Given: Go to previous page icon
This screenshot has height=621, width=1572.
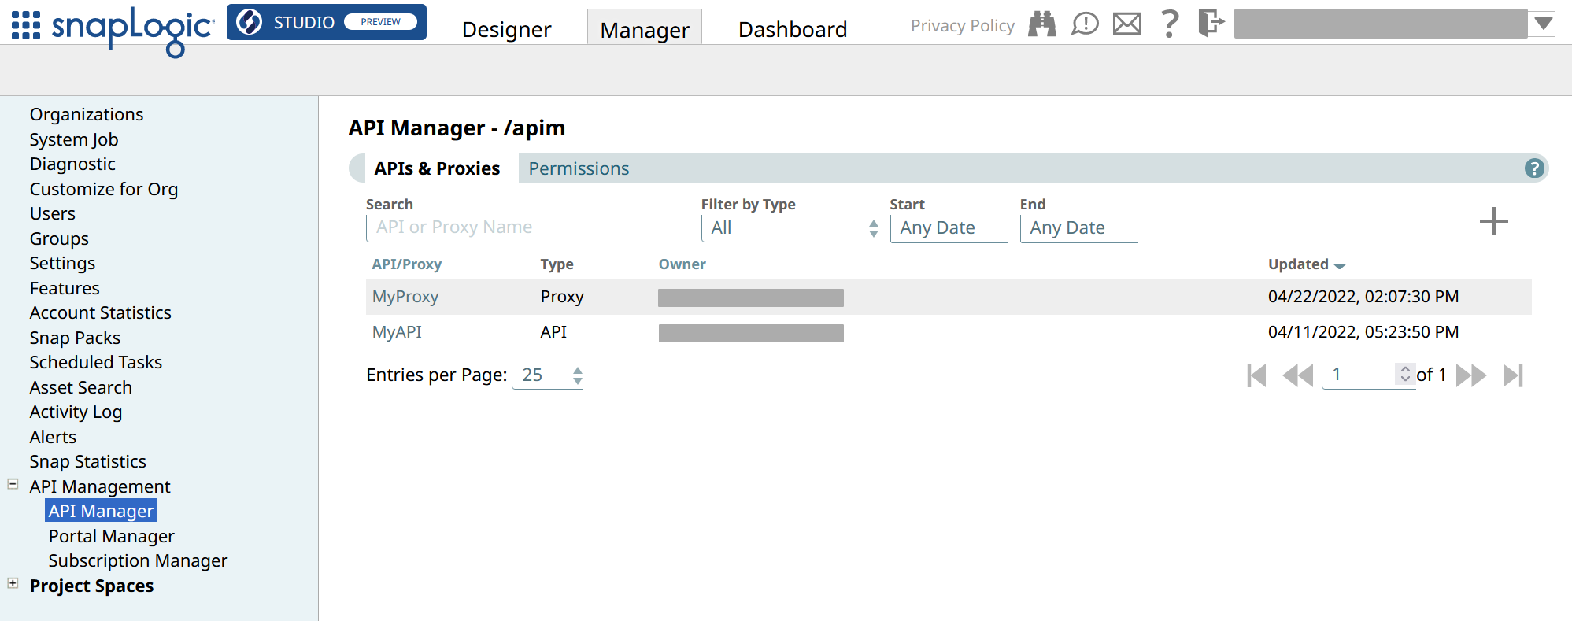Looking at the screenshot, I should point(1298,375).
